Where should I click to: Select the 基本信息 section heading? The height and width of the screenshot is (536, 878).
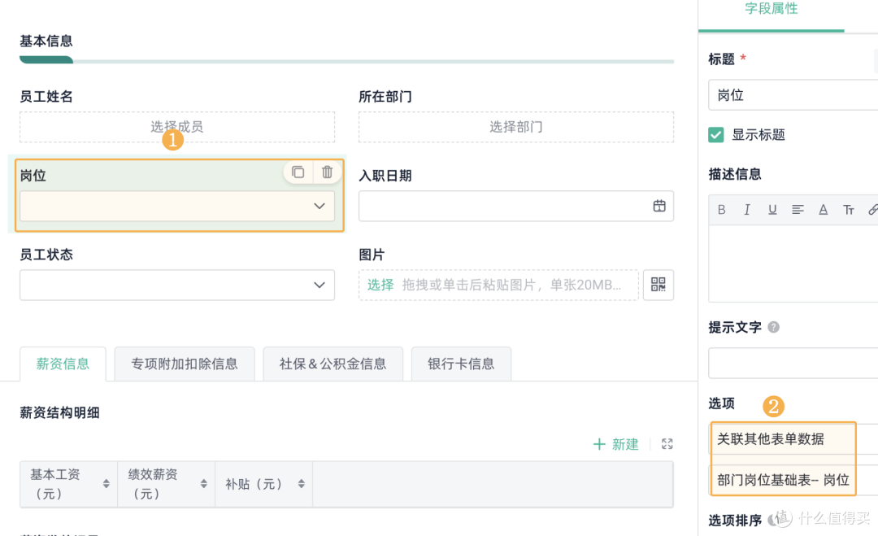(46, 41)
